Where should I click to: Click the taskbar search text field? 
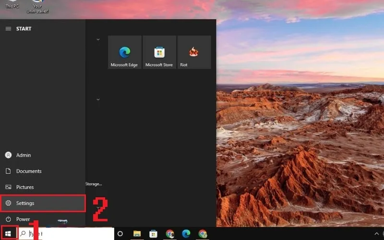[66, 234]
